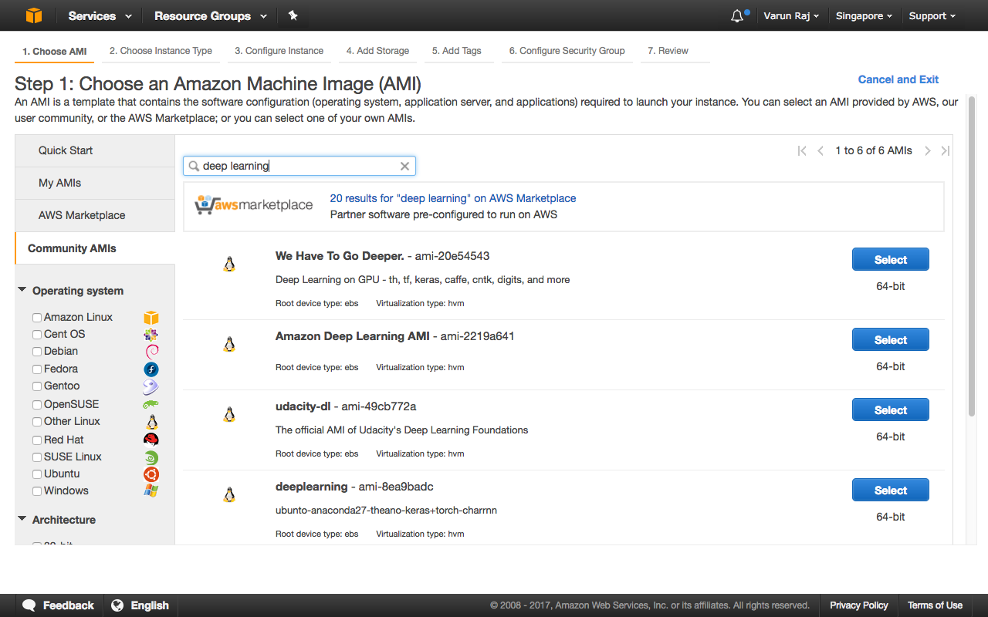Check the Cent OS filter
The width and height of the screenshot is (988, 617).
(x=36, y=334)
